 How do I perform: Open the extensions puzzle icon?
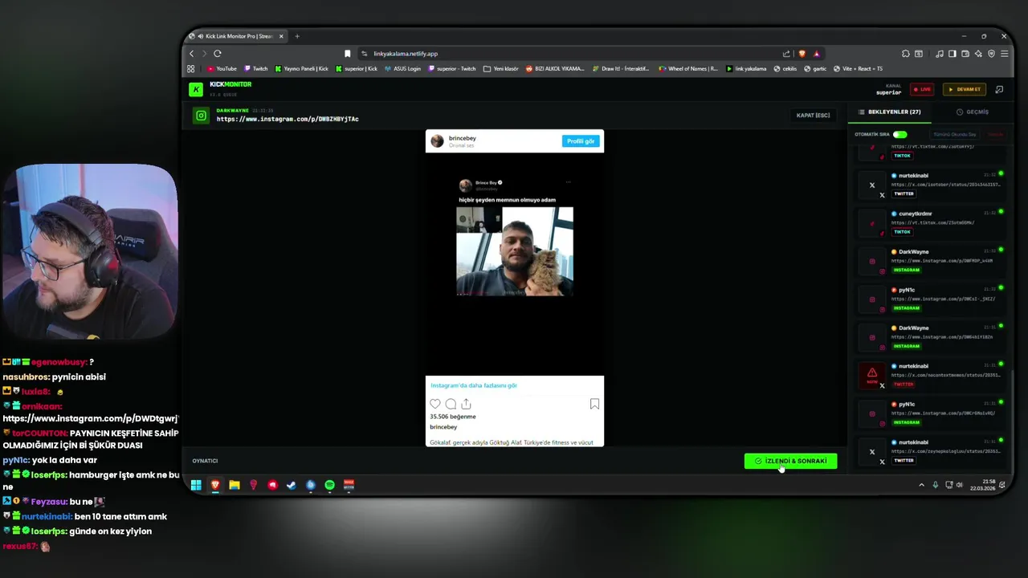coord(906,54)
